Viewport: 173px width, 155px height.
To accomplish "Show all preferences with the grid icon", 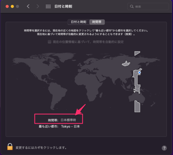I will pos(48,6).
